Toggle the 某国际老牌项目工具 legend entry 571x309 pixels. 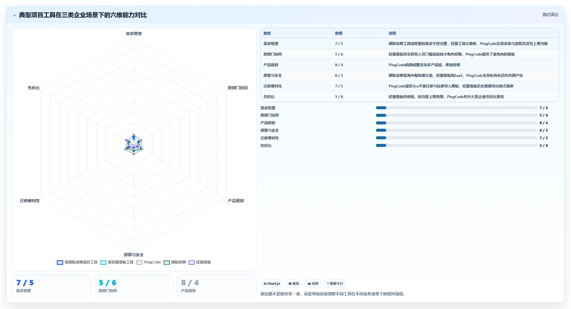77,262
